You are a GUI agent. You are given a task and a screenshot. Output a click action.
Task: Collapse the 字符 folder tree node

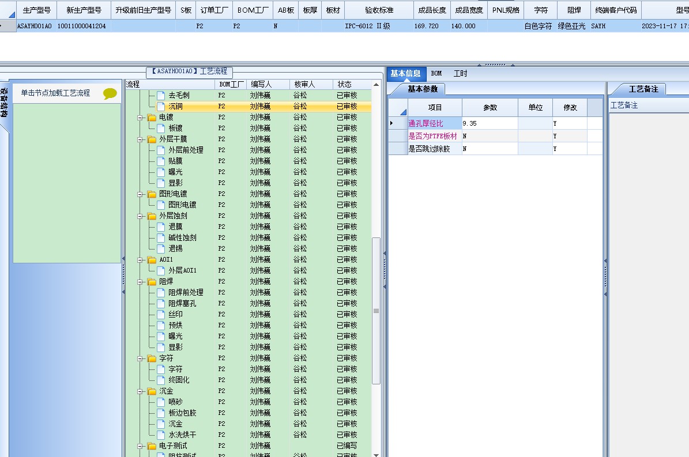pos(140,358)
